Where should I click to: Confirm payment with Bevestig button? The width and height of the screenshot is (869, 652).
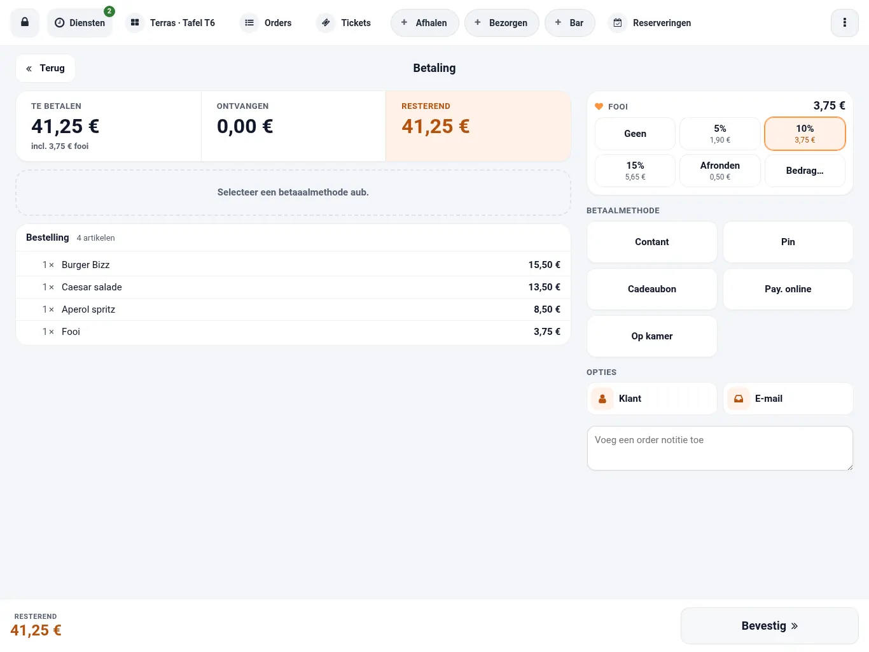(x=770, y=626)
